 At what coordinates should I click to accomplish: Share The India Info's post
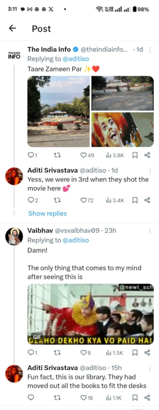[147, 155]
